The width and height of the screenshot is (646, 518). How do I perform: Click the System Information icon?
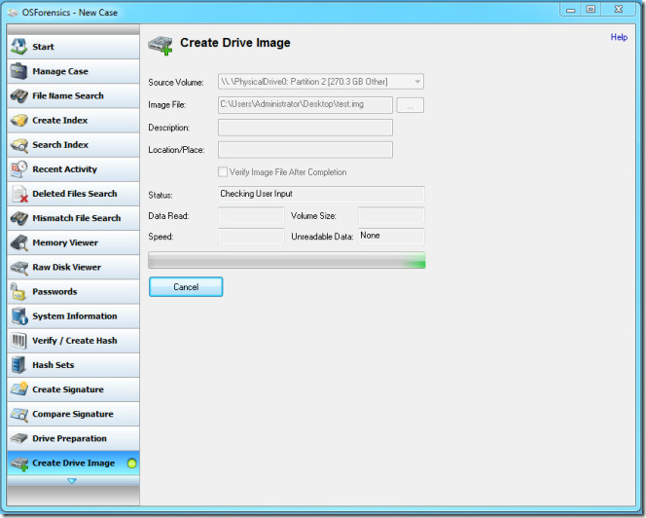pyautogui.click(x=18, y=315)
